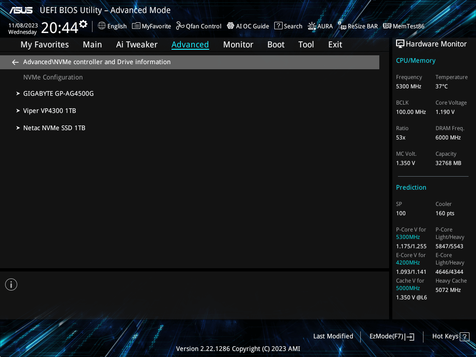Click Last Modified button
476x357 pixels.
(333, 336)
